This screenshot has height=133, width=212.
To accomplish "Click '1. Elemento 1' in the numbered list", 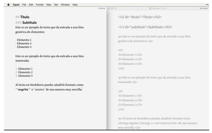I will tap(24, 69).
